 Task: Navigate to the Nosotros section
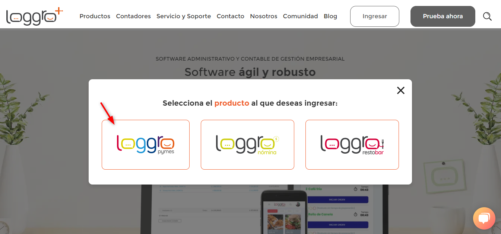[264, 16]
